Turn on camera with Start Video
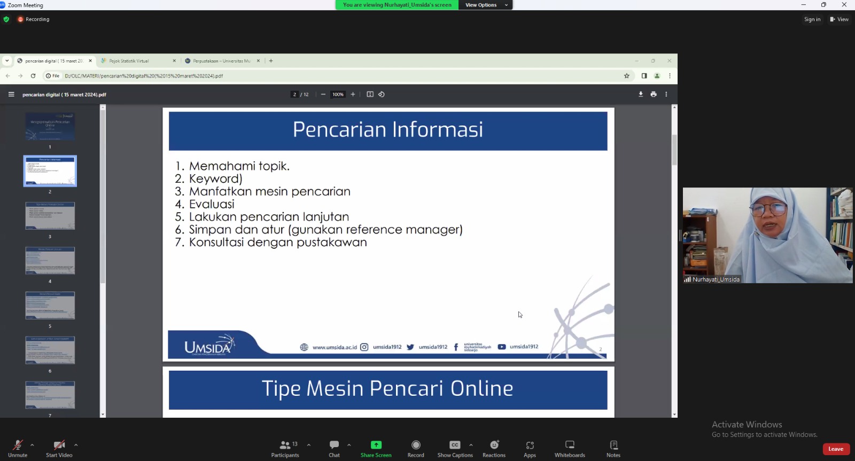The height and width of the screenshot is (461, 855). pyautogui.click(x=59, y=448)
